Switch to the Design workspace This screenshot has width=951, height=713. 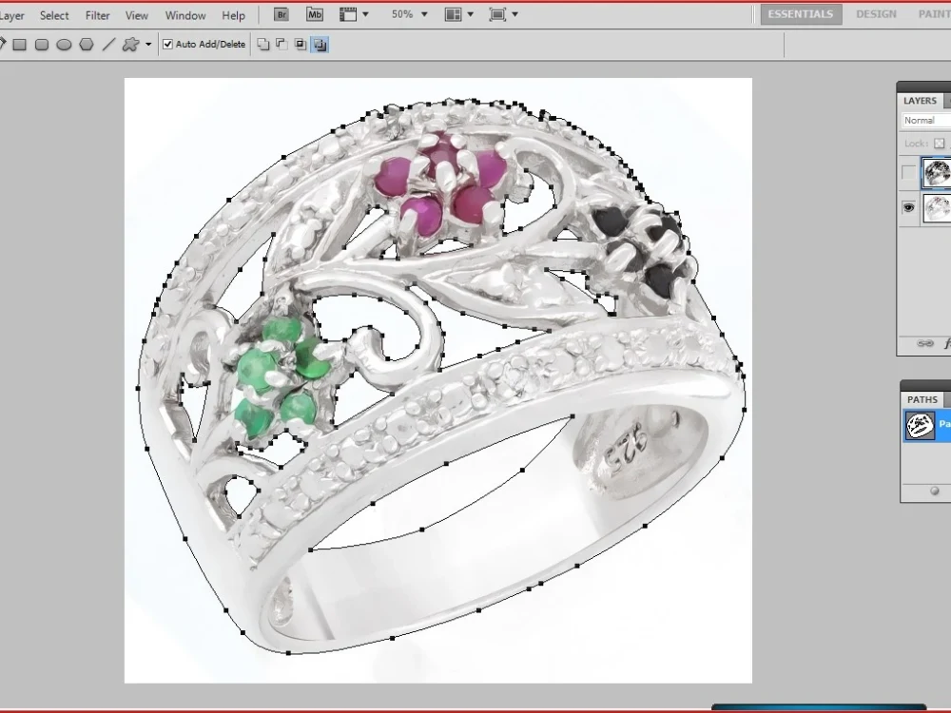876,14
